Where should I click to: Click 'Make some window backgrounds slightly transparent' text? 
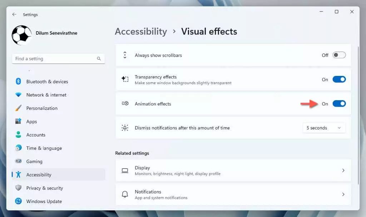click(x=183, y=83)
